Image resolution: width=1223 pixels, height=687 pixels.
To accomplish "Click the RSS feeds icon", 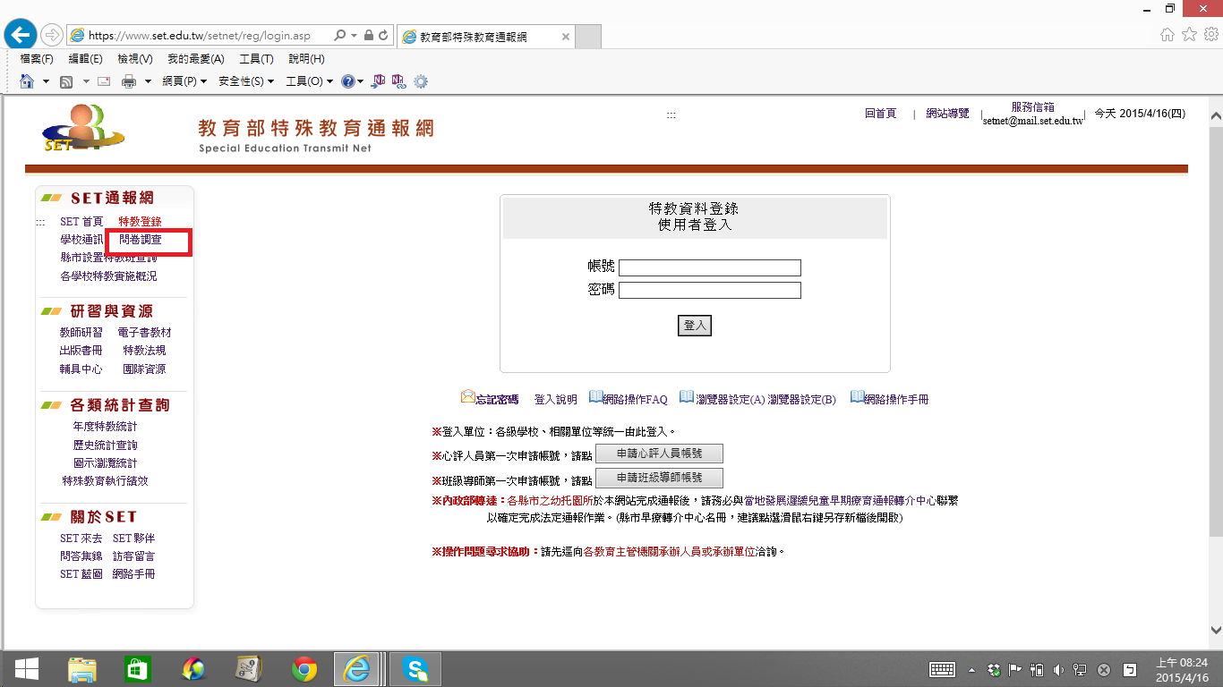I will point(66,81).
